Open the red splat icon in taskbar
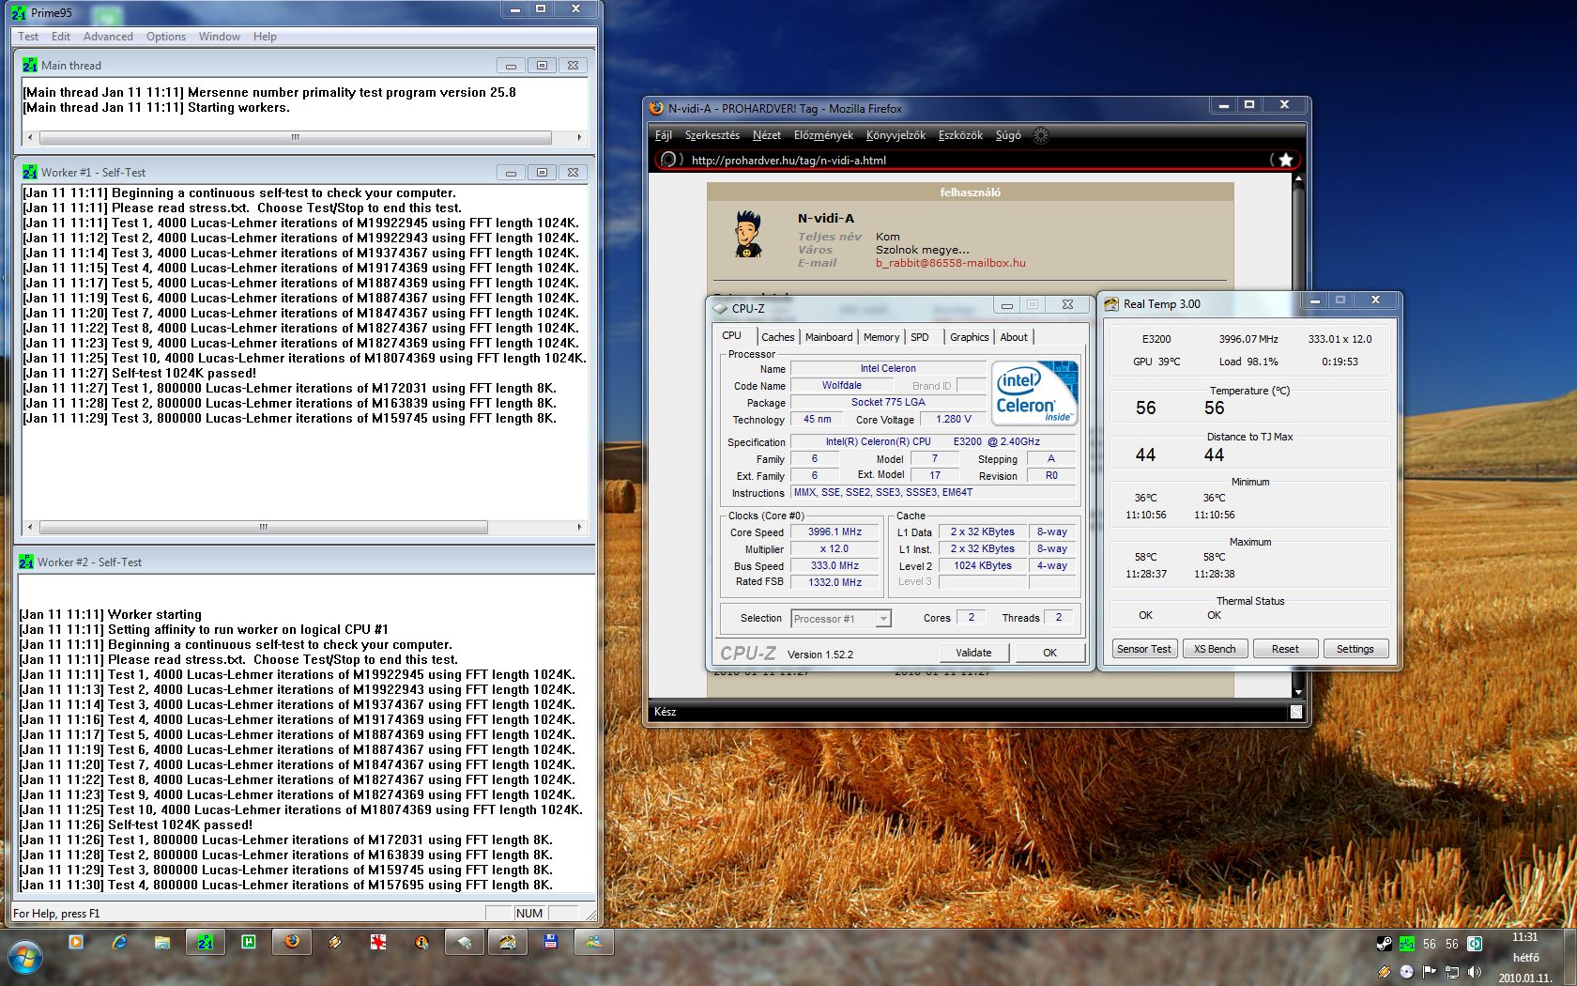1577x986 pixels. point(378,942)
